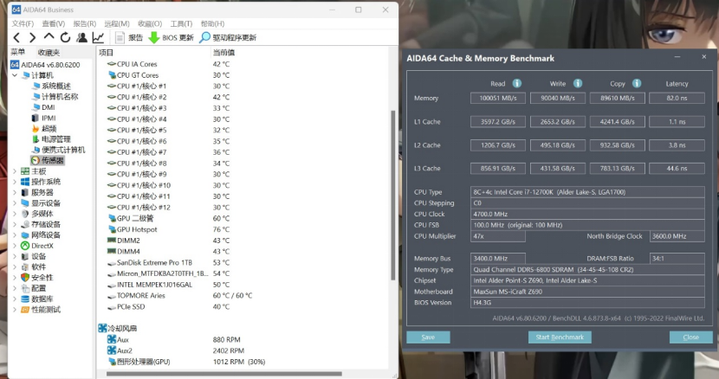
Task: Open the 报告(R) menu
Action: (84, 23)
